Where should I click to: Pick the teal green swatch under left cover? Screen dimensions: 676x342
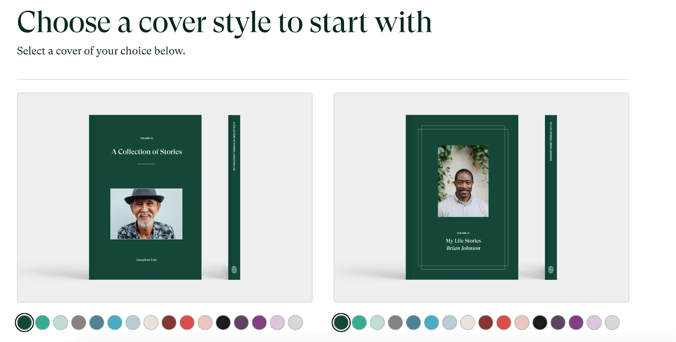[43, 323]
